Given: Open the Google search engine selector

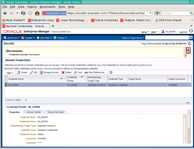Looking at the screenshot, I should coord(158,13).
